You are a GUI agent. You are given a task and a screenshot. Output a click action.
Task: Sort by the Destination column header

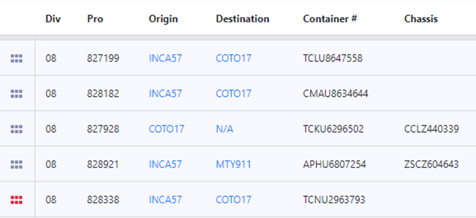(242, 19)
